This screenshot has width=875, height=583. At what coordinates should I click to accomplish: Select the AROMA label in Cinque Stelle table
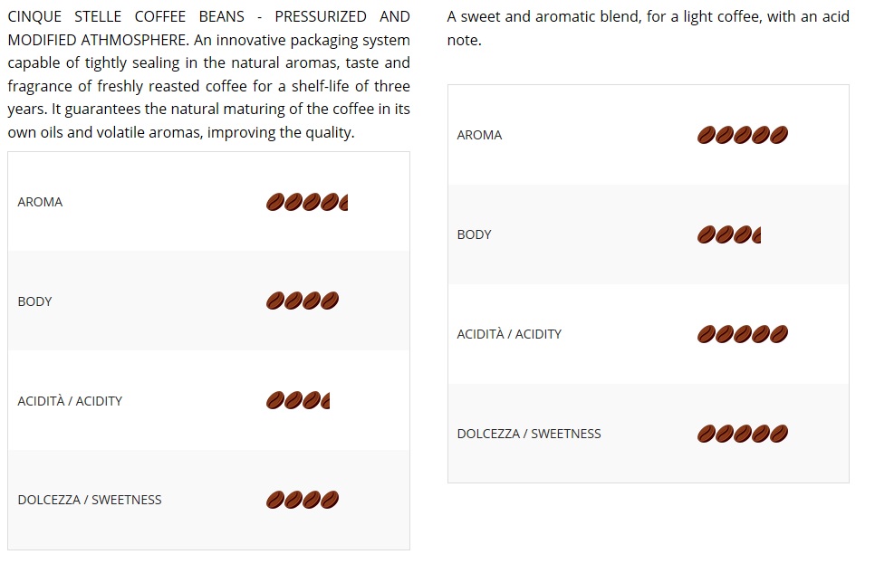tap(40, 202)
